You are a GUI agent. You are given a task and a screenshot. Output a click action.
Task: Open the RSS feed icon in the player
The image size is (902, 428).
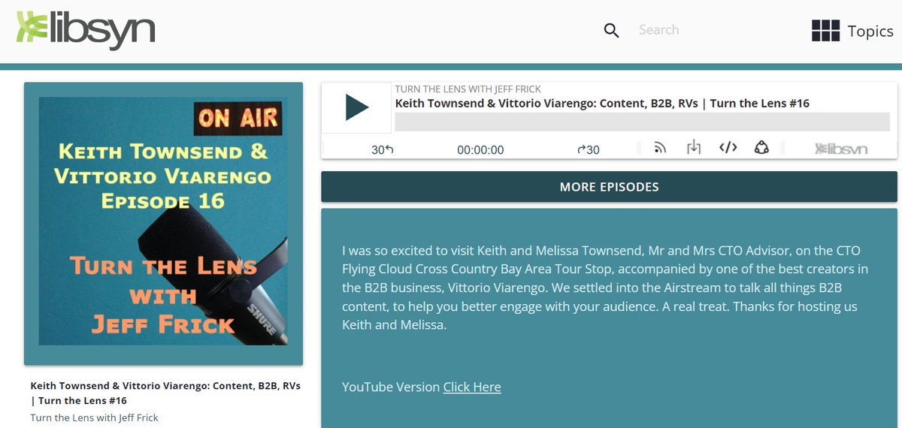click(660, 148)
